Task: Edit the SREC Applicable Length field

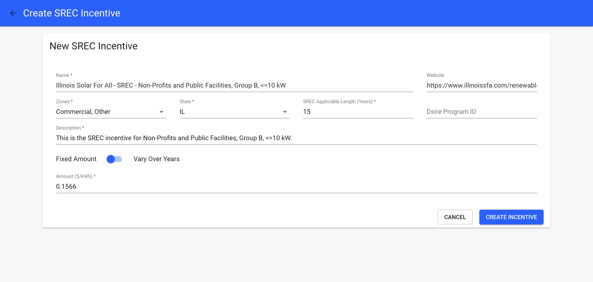Action: [x=358, y=112]
